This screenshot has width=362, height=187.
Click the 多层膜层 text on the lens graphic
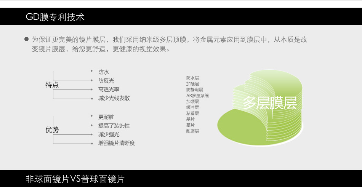[x=270, y=103]
